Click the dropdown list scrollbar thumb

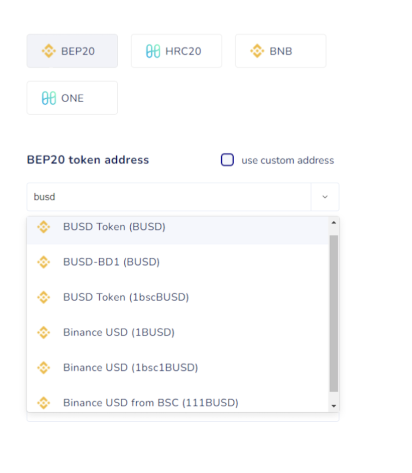click(333, 314)
